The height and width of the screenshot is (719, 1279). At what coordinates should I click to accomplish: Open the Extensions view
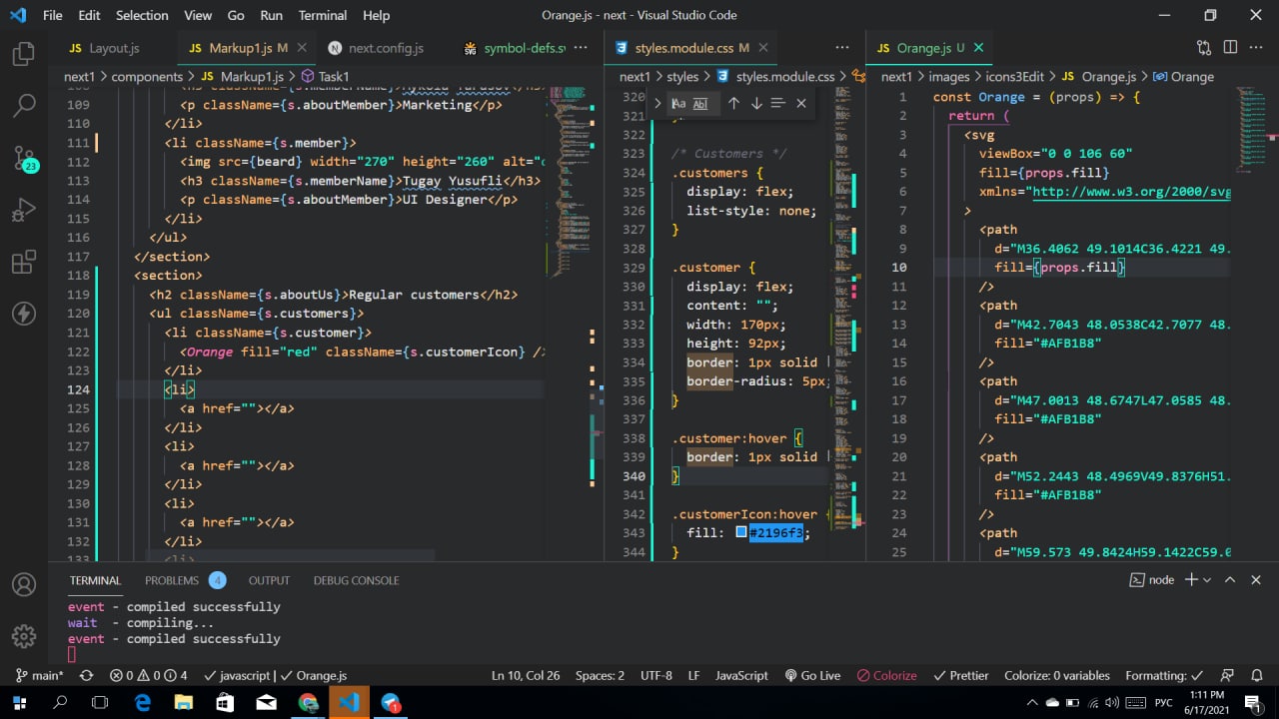click(x=24, y=263)
